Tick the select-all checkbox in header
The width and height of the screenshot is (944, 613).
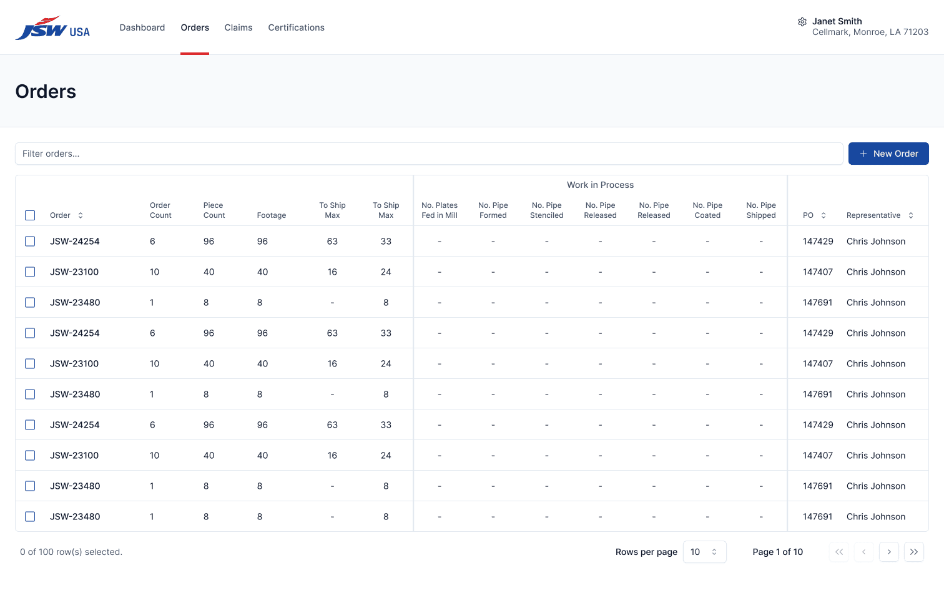[30, 215]
